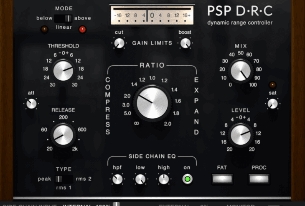Click the sat saturation knob
Image resolution: width=305 pixels, height=206 pixels.
273,104
